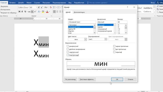The image size is (163, 92).
Task: Click the lightbulb Tell Me search
Action: (88, 3)
